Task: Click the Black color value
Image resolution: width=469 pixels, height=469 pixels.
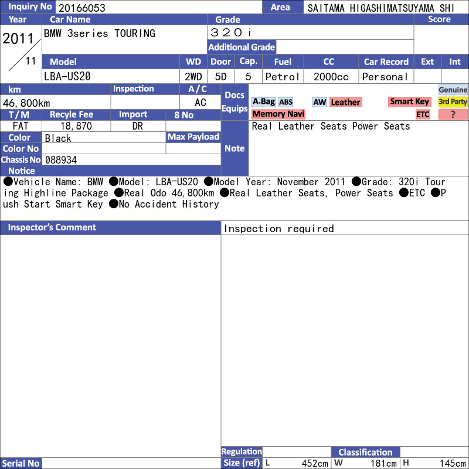Action: click(58, 138)
